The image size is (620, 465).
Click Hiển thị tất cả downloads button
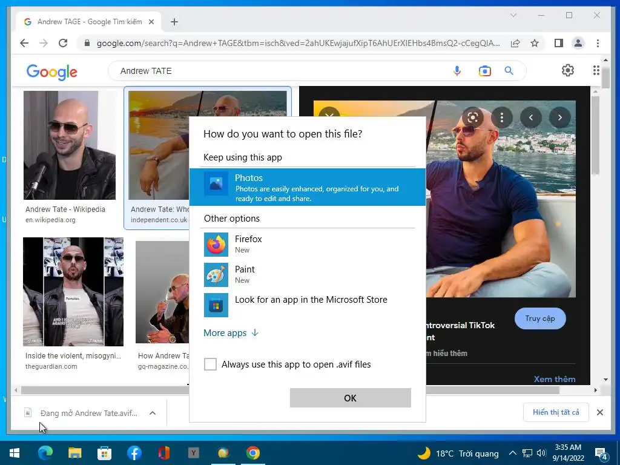[x=556, y=412]
